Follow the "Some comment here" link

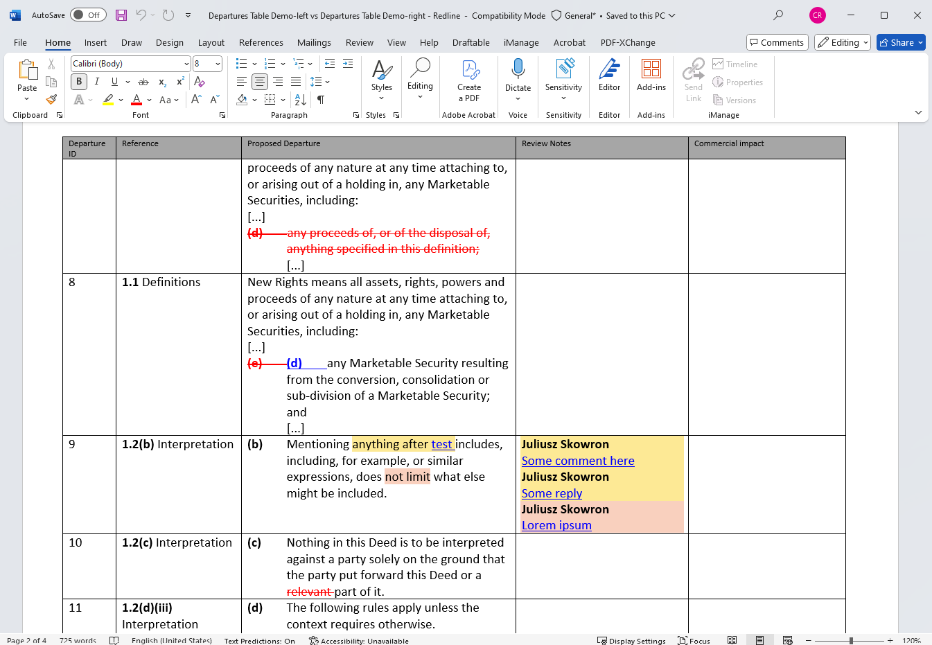tap(578, 461)
